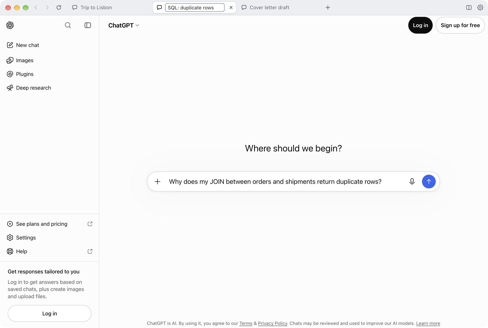The width and height of the screenshot is (488, 328).
Task: Open a new browser tab with plus
Action: click(328, 8)
